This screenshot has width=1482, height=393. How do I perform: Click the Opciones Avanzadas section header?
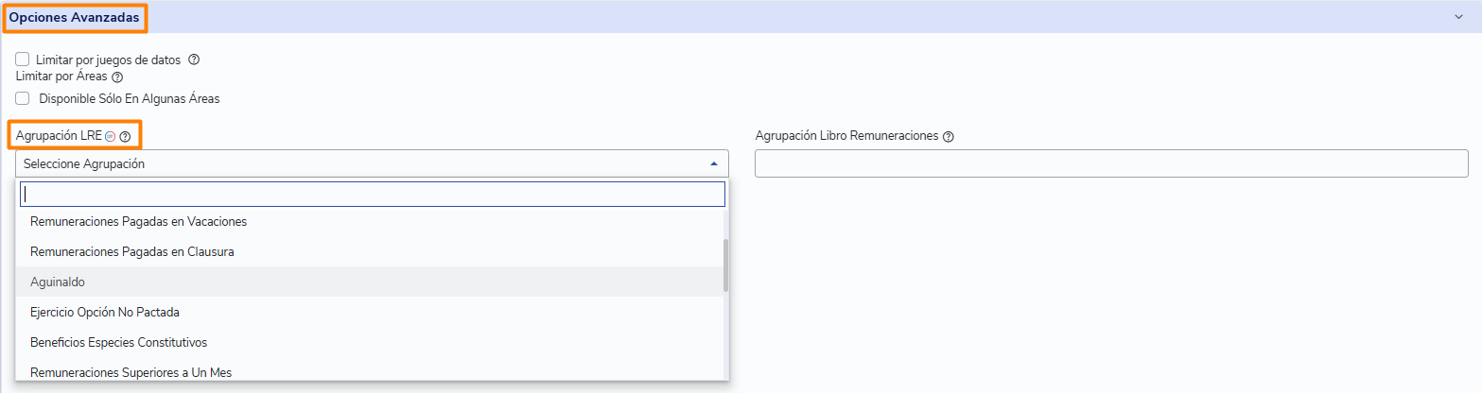74,17
